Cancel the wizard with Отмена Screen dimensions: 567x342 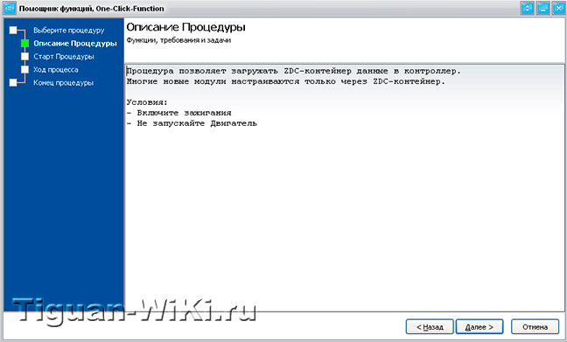pos(535,327)
